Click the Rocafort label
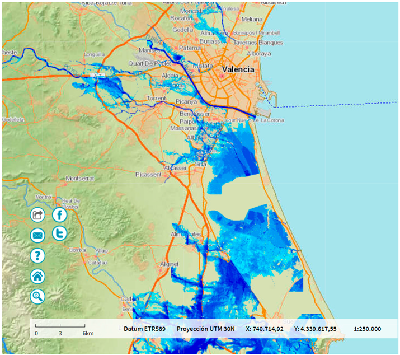 (x=181, y=18)
